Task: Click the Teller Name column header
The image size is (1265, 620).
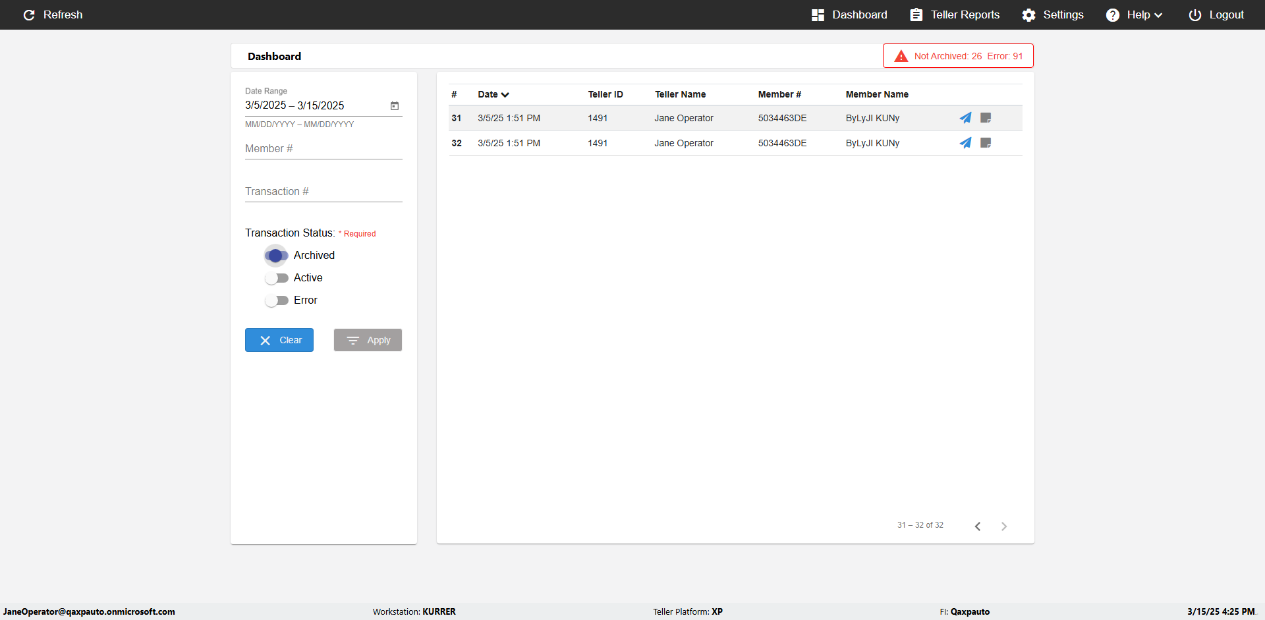Action: 680,94
